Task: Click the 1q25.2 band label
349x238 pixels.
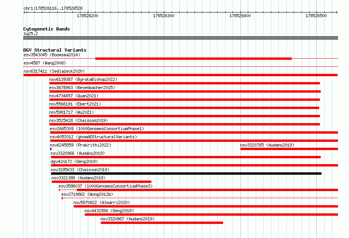Action: (x=31, y=34)
